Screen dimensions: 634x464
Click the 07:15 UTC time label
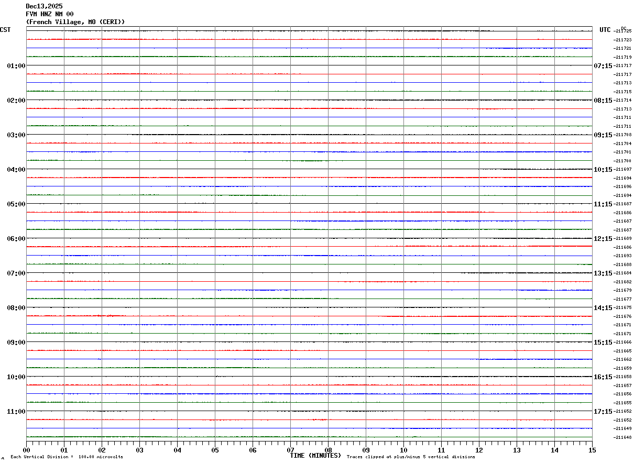(603, 66)
